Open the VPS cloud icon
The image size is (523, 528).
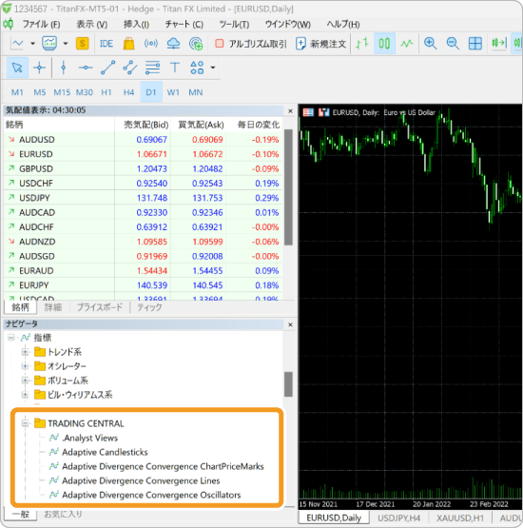pyautogui.click(x=173, y=44)
